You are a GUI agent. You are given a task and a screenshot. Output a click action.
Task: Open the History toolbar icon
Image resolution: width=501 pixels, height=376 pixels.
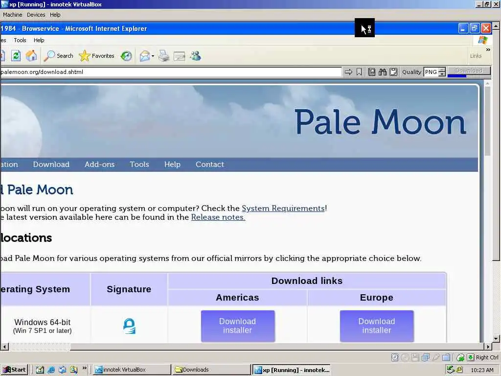pyautogui.click(x=126, y=56)
